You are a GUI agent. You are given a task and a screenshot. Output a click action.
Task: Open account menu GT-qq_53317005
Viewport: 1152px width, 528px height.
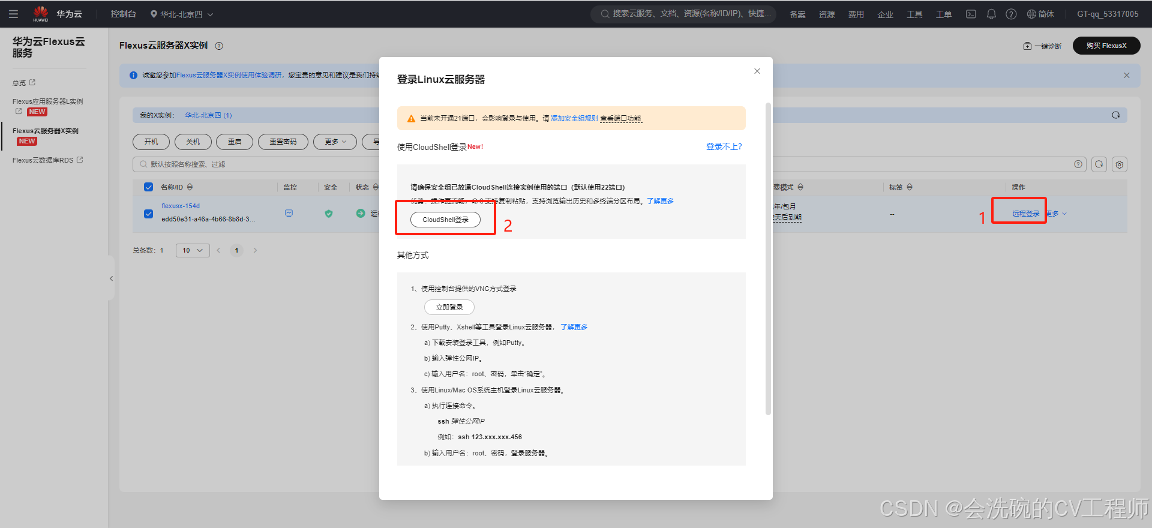click(1108, 14)
